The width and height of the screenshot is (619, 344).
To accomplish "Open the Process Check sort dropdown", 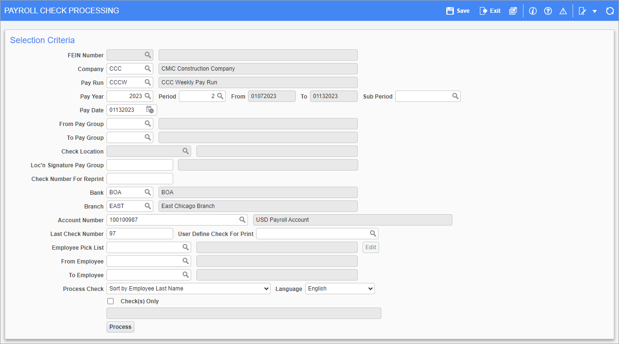I will tap(188, 289).
